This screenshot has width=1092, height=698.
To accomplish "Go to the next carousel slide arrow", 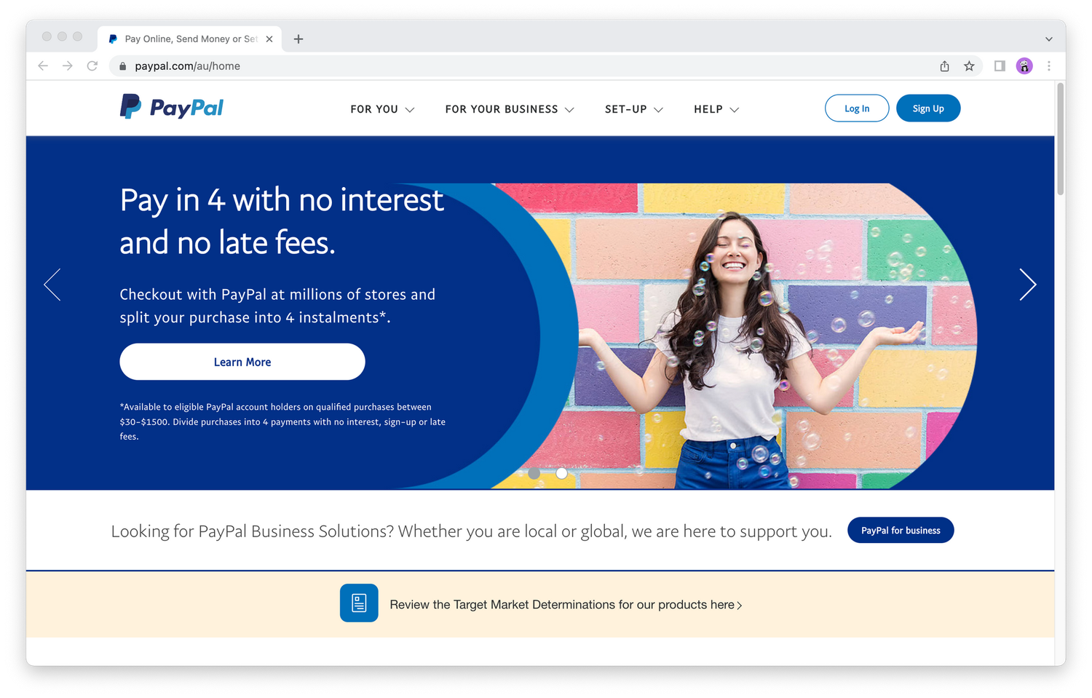I will point(1027,285).
